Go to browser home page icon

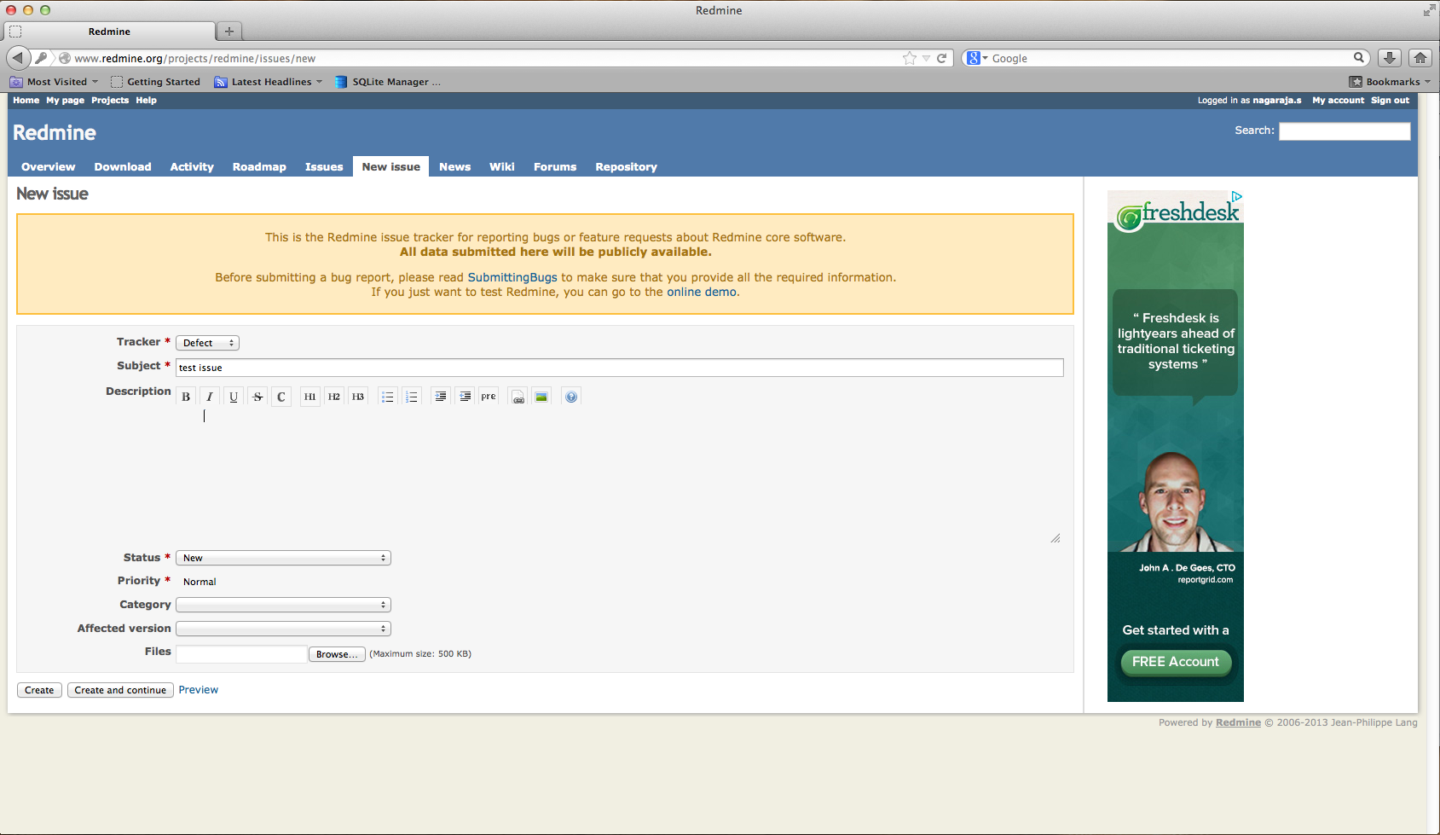coord(1420,58)
